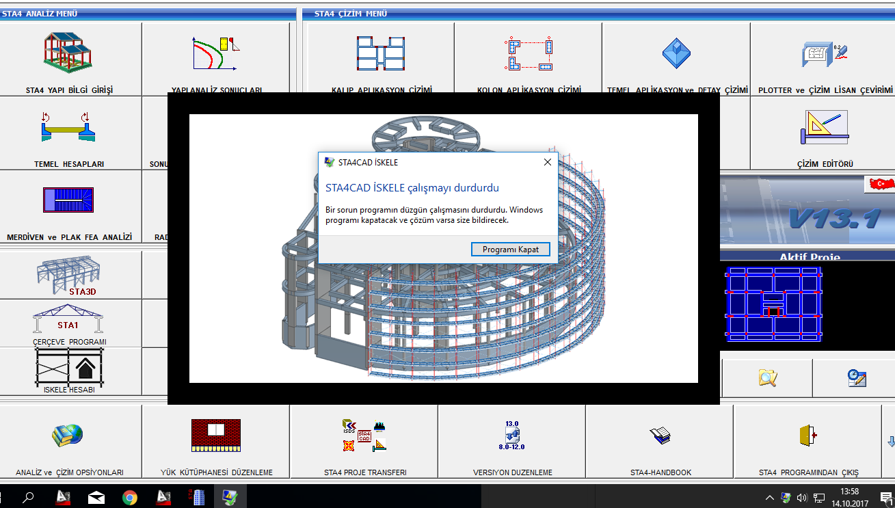Viewport: 895px width, 508px height.
Task: Click the active project floor plan thumbnail
Action: (x=773, y=304)
